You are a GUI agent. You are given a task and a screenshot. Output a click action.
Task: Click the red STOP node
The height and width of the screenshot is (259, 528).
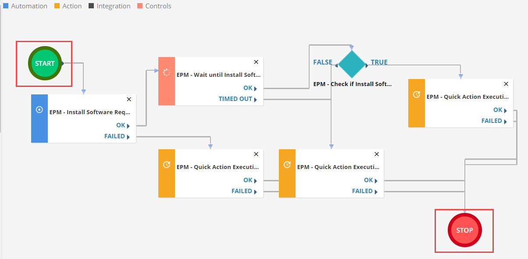[x=464, y=230]
